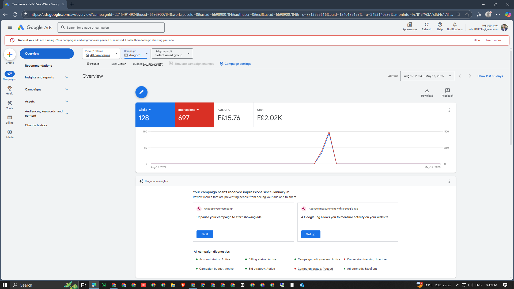Download the overview report
This screenshot has width=514, height=289.
coord(427,93)
